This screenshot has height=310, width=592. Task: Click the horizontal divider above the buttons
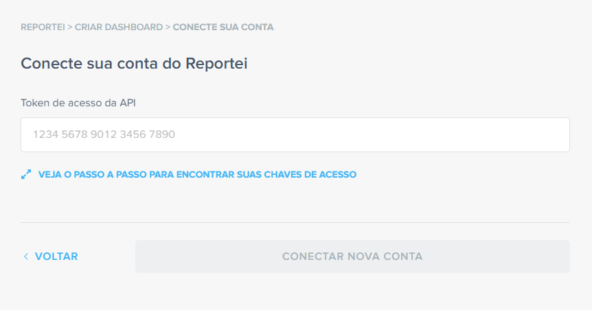(x=295, y=222)
